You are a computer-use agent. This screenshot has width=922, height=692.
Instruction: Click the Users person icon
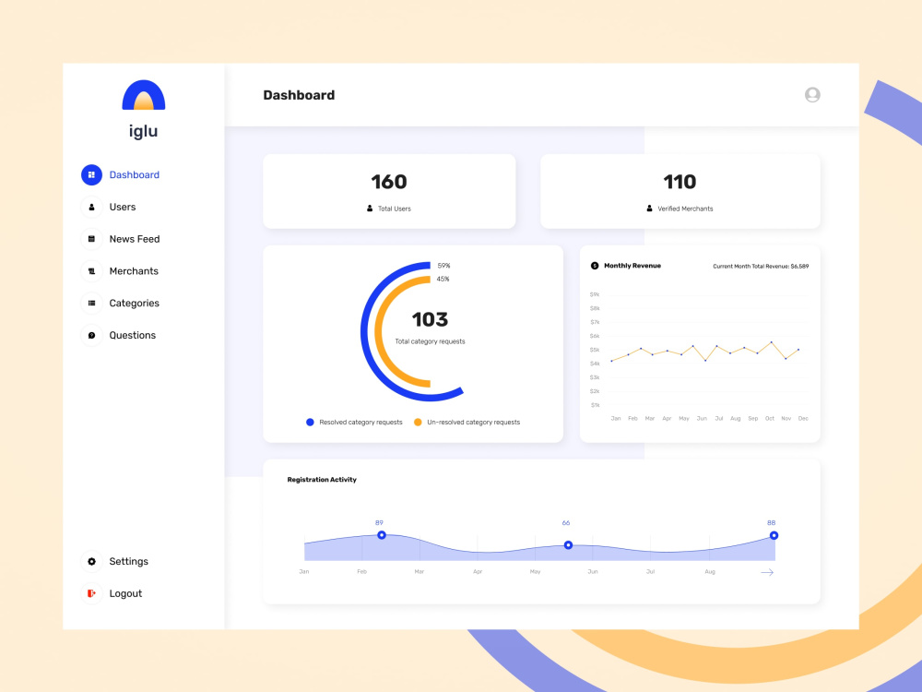[91, 207]
